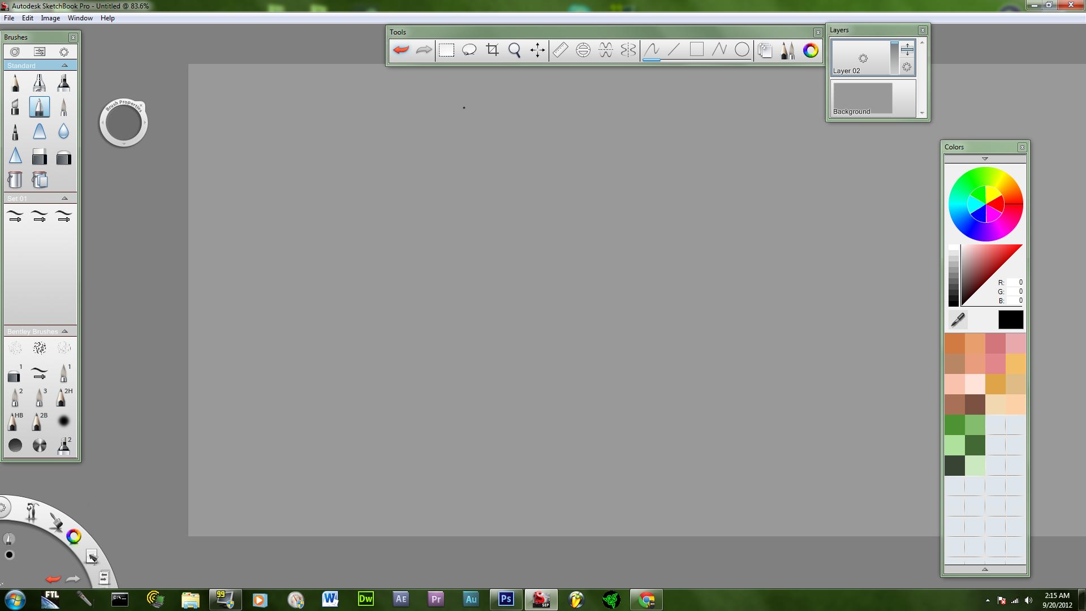Image resolution: width=1086 pixels, height=611 pixels.
Task: Open Photoshop from the taskbar
Action: [506, 599]
